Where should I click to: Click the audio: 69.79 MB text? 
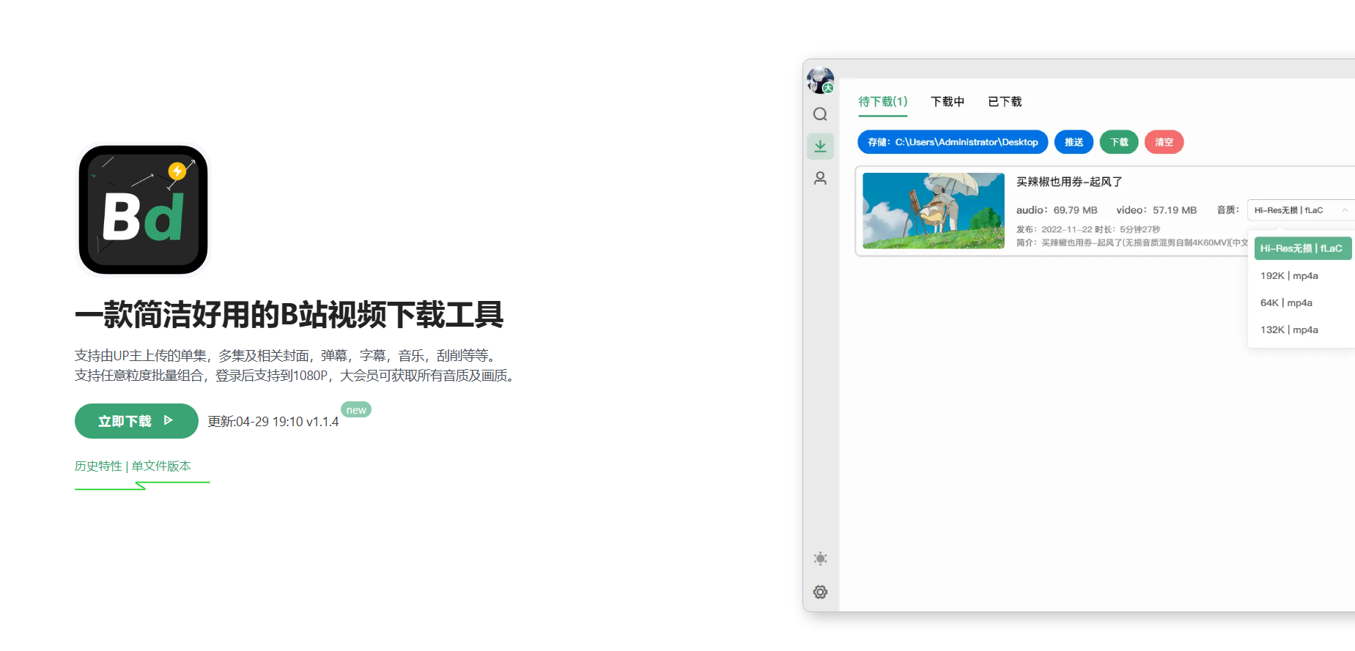click(1057, 210)
